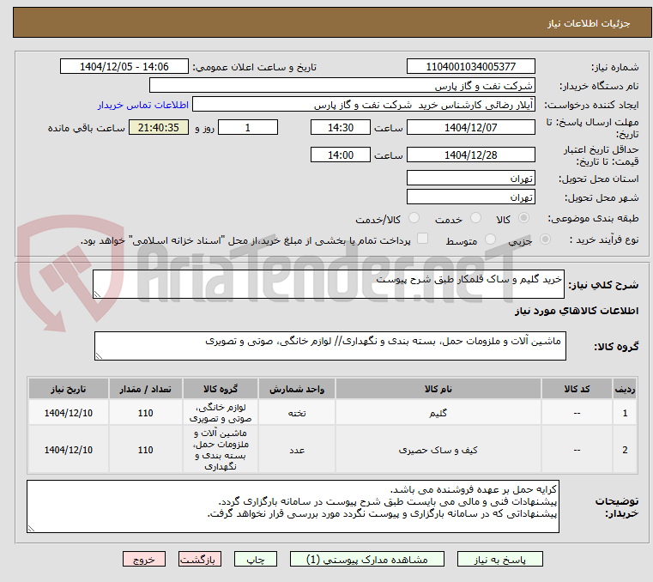Screen dimensions: 653x582
Task: Click the کد کالا column header
Action: click(577, 389)
